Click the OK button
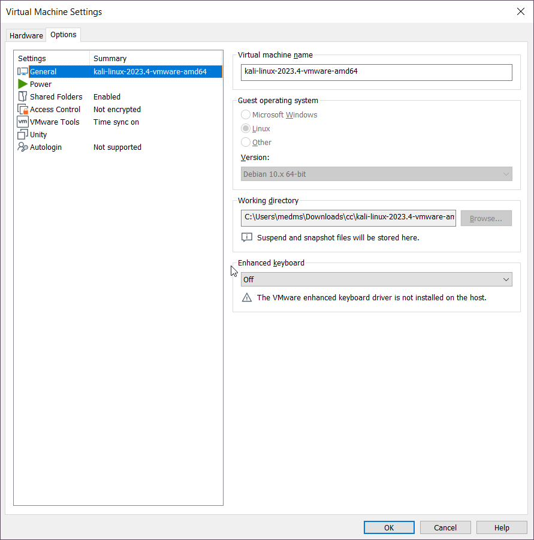This screenshot has width=534, height=540. [389, 527]
